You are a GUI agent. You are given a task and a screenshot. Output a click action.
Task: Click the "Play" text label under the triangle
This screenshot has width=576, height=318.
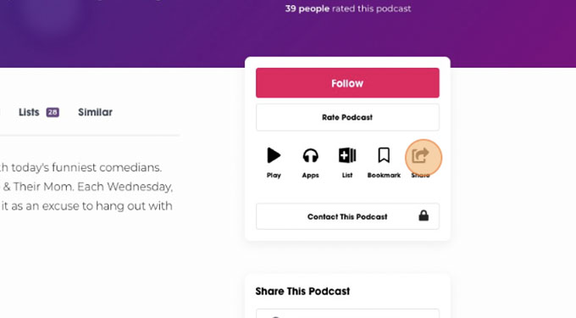click(274, 176)
